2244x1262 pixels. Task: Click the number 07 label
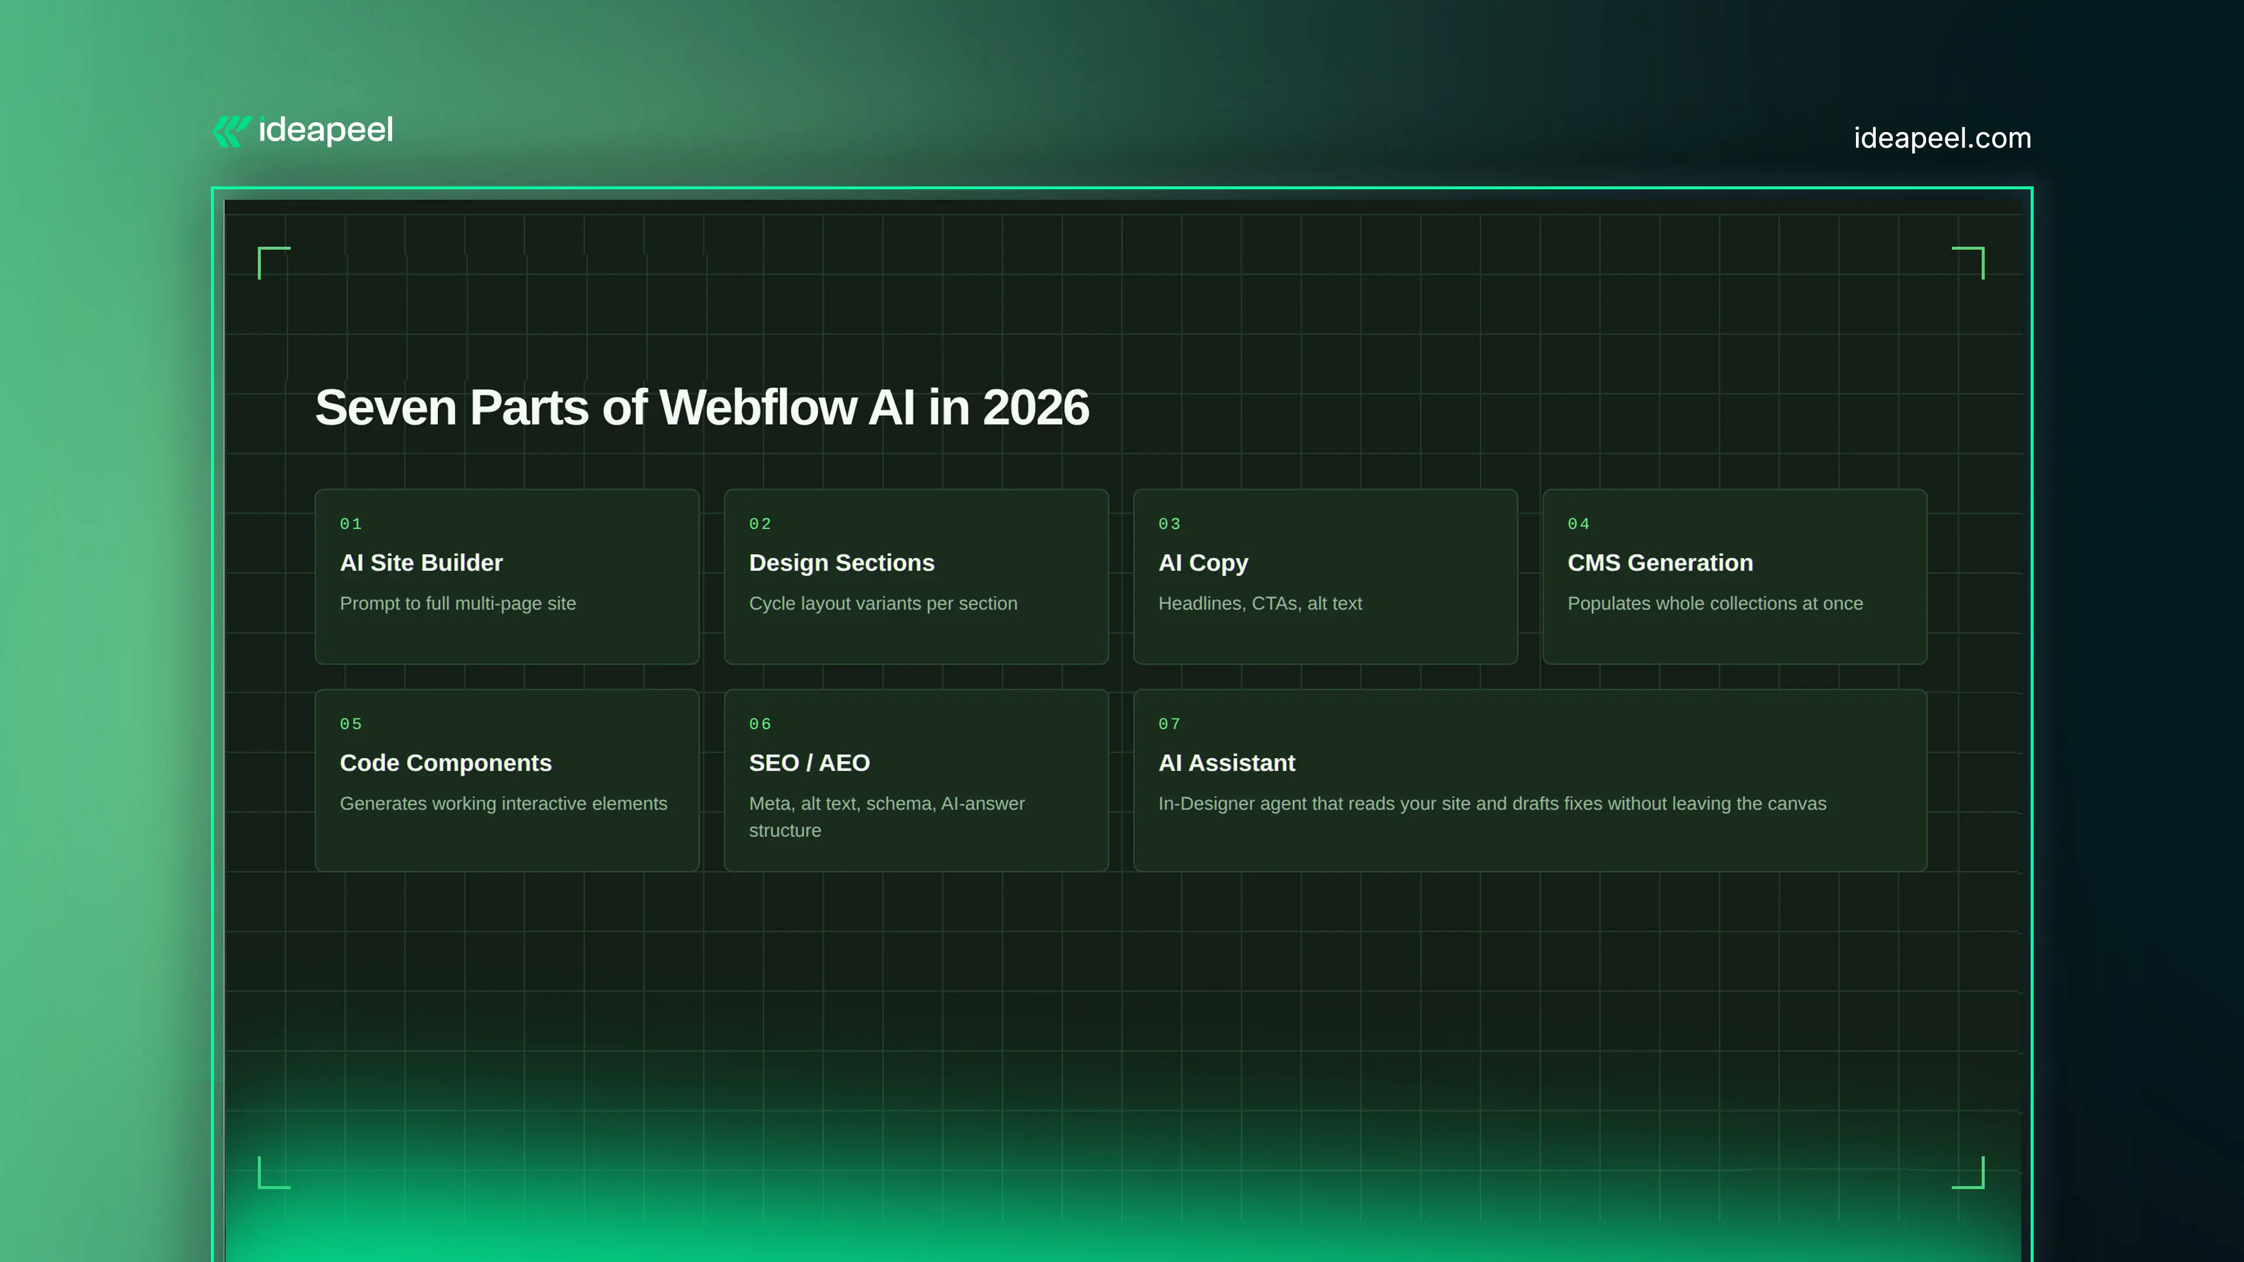point(1170,724)
